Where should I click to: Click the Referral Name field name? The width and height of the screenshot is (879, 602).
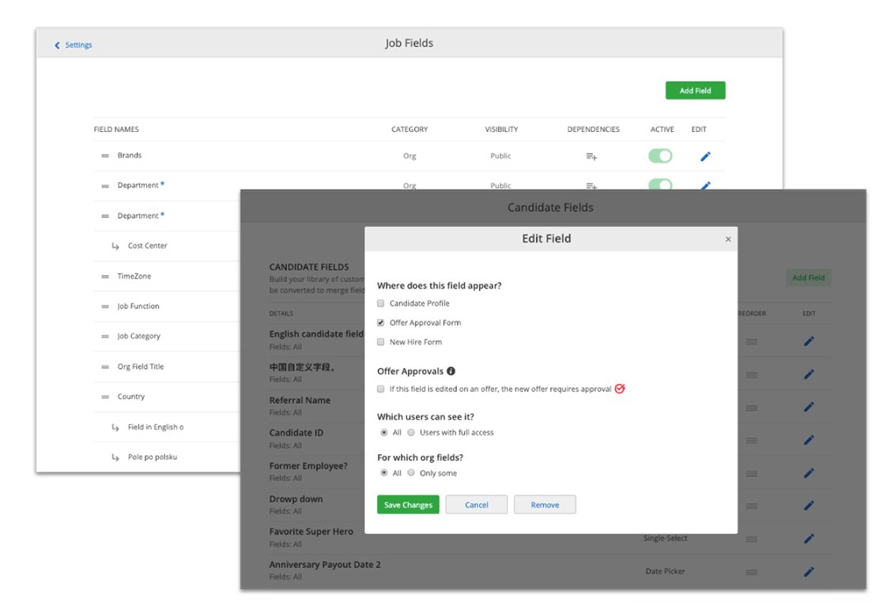300,401
